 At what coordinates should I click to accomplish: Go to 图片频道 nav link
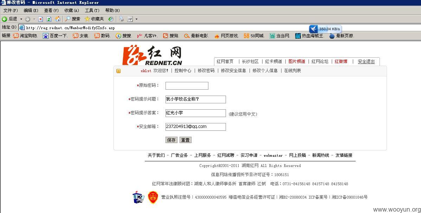tap(297, 62)
